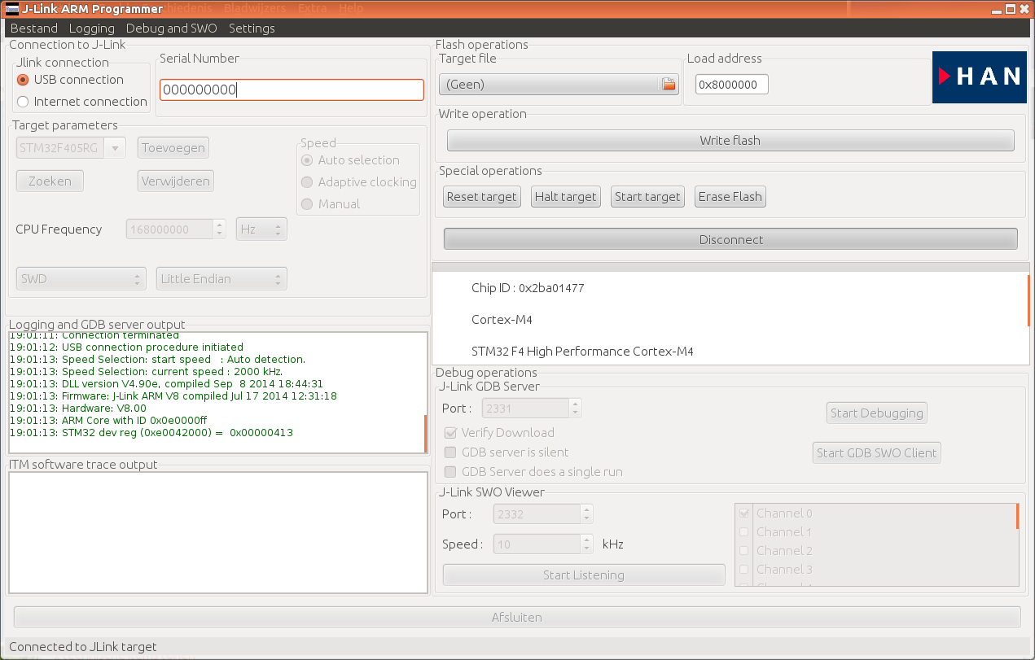1035x660 pixels.
Task: Open the Hz frequency unit dropdown
Action: pos(261,229)
